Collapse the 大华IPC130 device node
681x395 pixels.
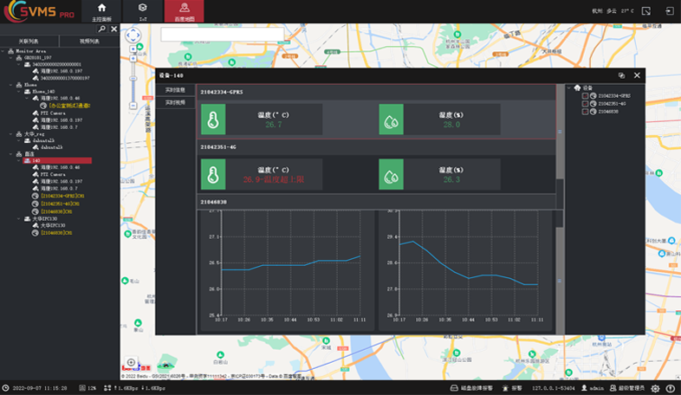pyautogui.click(x=19, y=219)
